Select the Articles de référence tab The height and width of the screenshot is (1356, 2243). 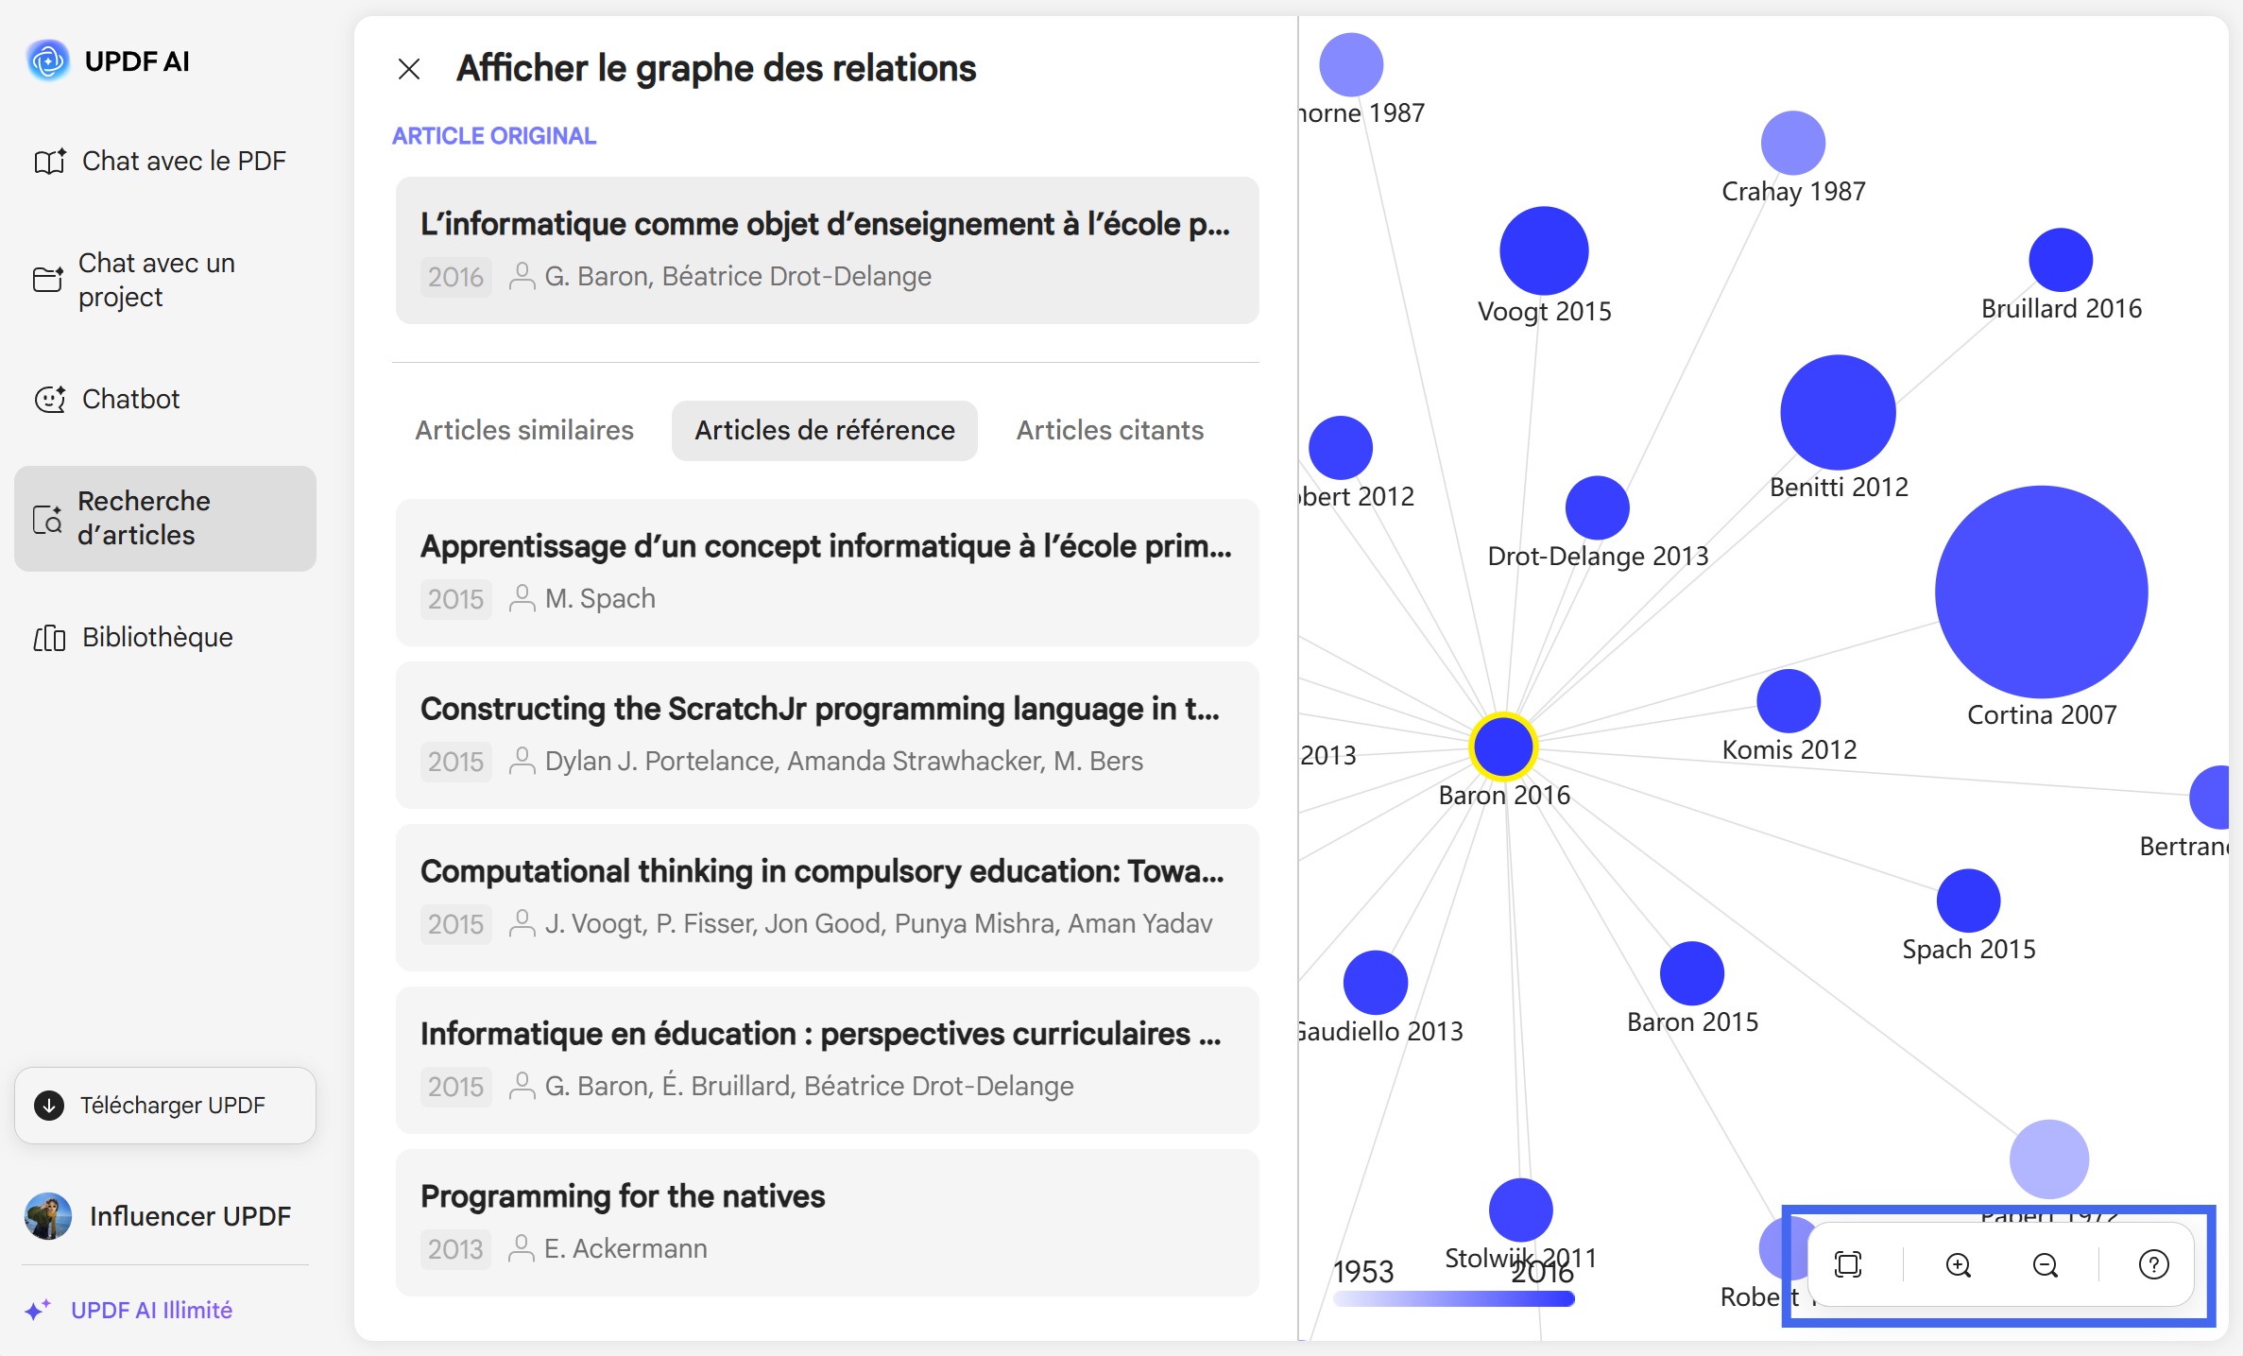[825, 430]
